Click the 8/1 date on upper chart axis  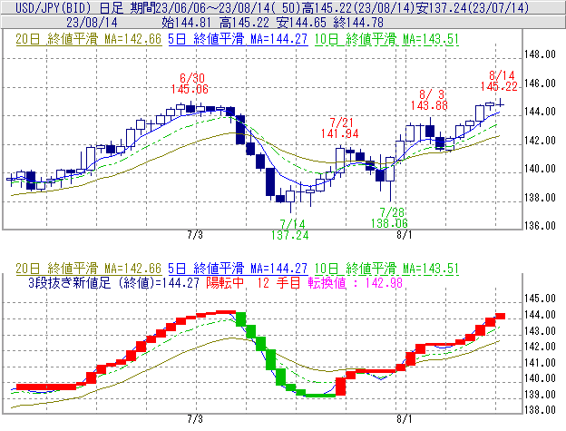pyautogui.click(x=404, y=235)
